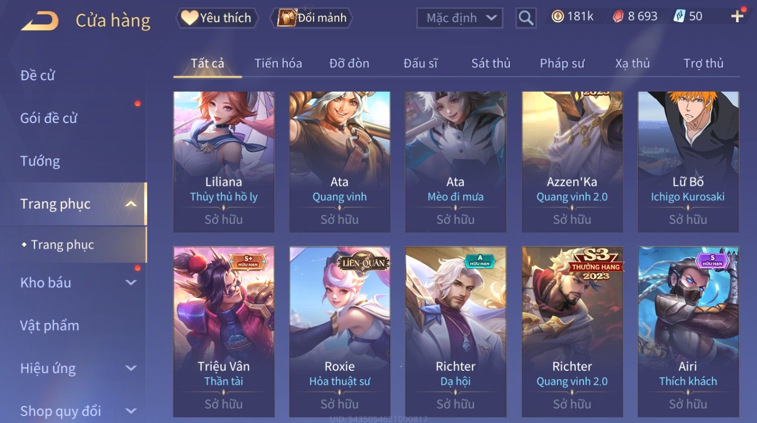Tap the blue voucher currency icon
757x423 pixels.
coord(679,17)
